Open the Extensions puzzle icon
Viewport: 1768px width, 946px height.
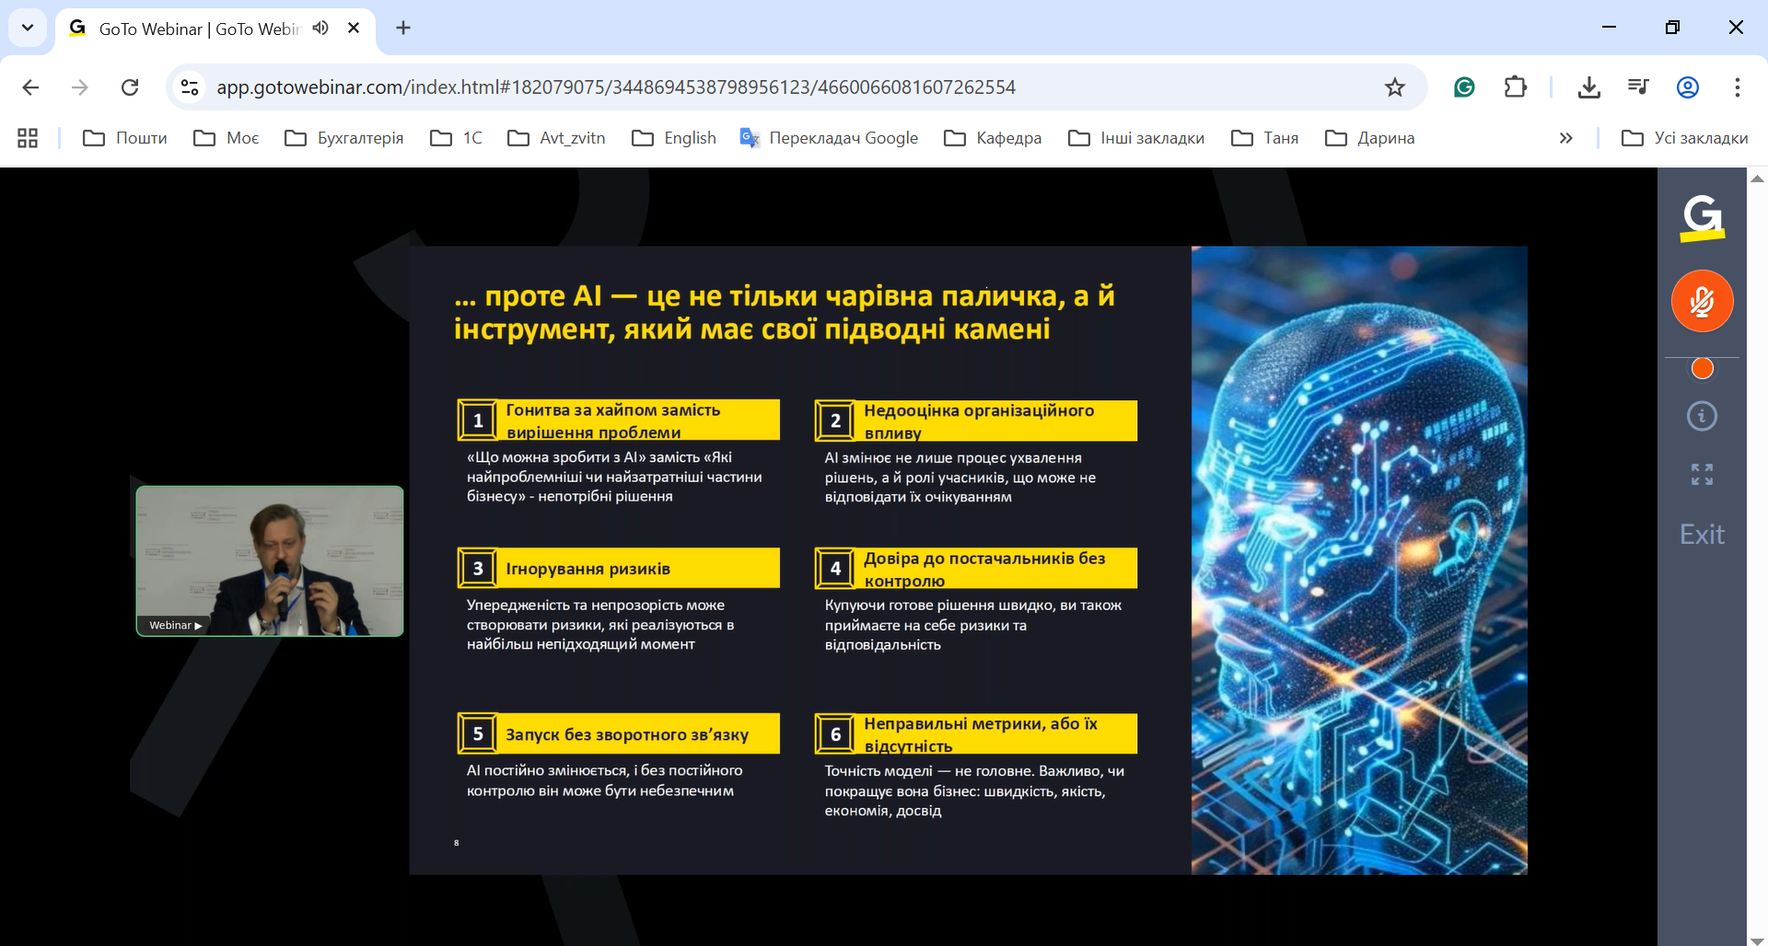[x=1515, y=87]
